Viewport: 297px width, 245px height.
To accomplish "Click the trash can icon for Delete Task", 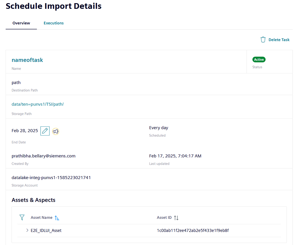I will coord(263,40).
